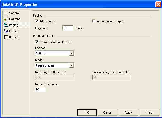Open the Position dropdown arrow
Viewport: 162px width, 118px height.
(x=72, y=53)
